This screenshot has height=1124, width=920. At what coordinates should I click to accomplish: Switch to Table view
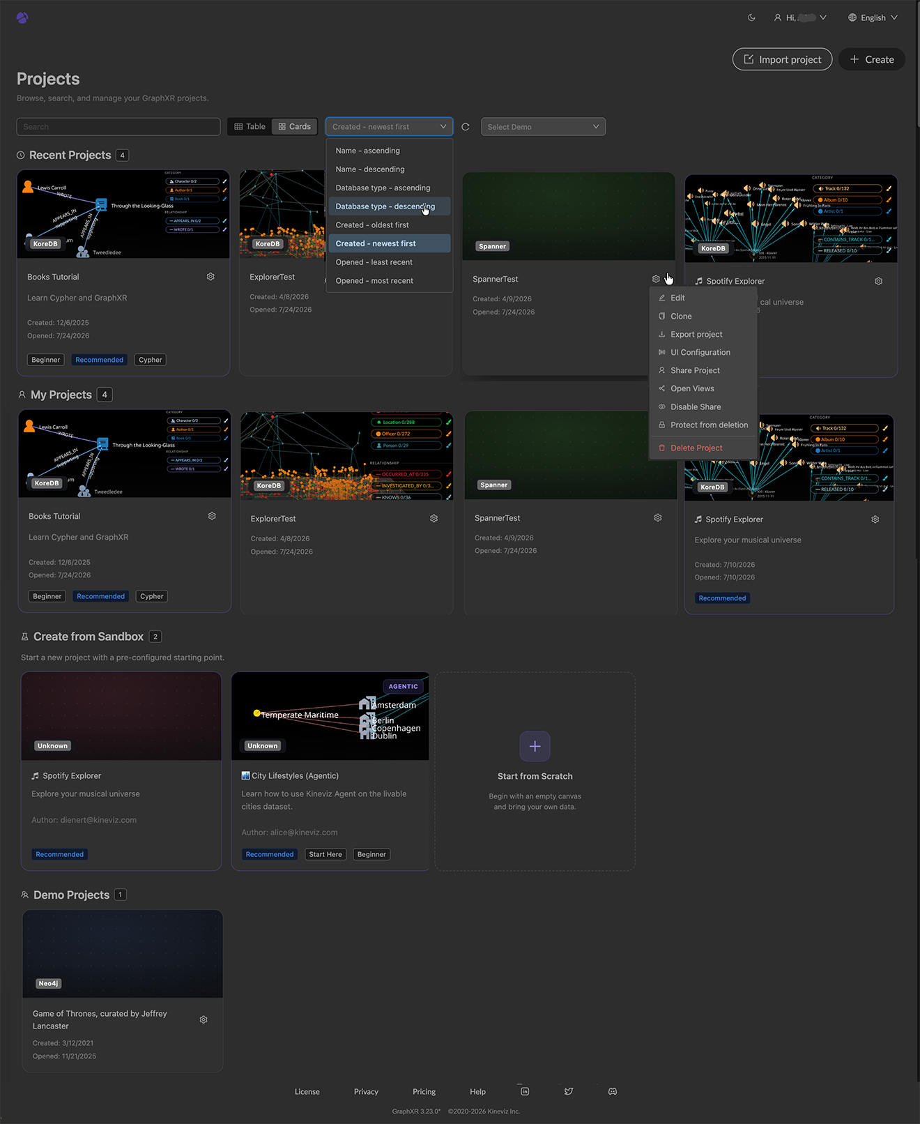click(250, 127)
